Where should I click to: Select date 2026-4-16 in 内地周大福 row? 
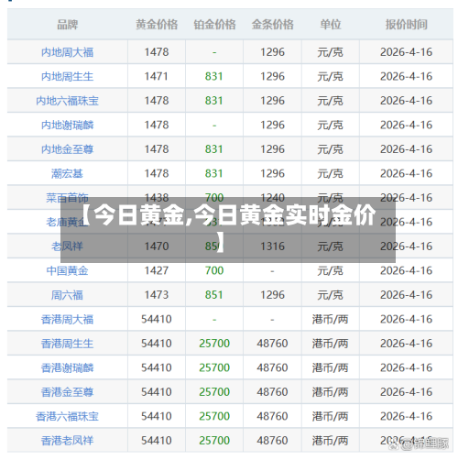coord(407,52)
